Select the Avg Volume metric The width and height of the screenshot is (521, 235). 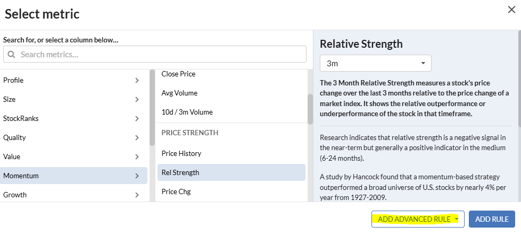pos(179,93)
